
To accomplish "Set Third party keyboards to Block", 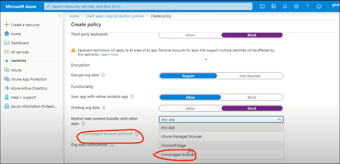I will (x=252, y=35).
